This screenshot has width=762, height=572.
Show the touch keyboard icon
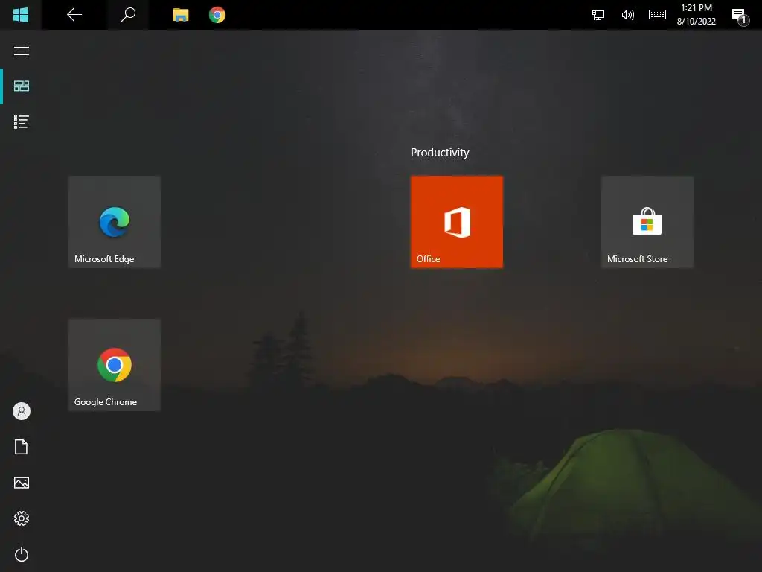(658, 15)
